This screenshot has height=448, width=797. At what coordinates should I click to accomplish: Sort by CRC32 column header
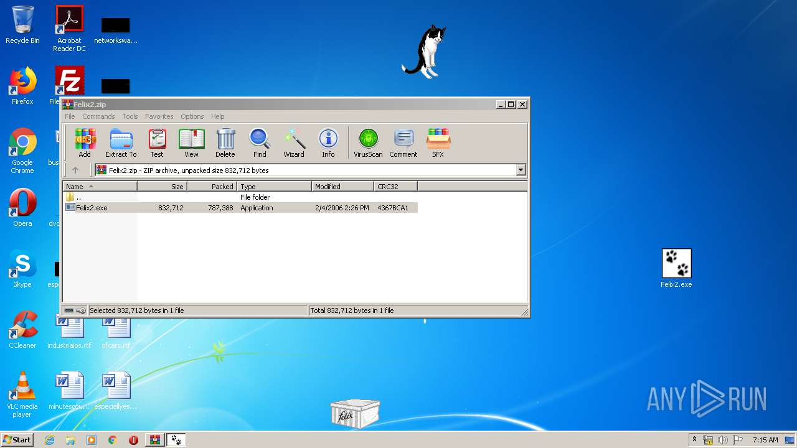tap(396, 186)
